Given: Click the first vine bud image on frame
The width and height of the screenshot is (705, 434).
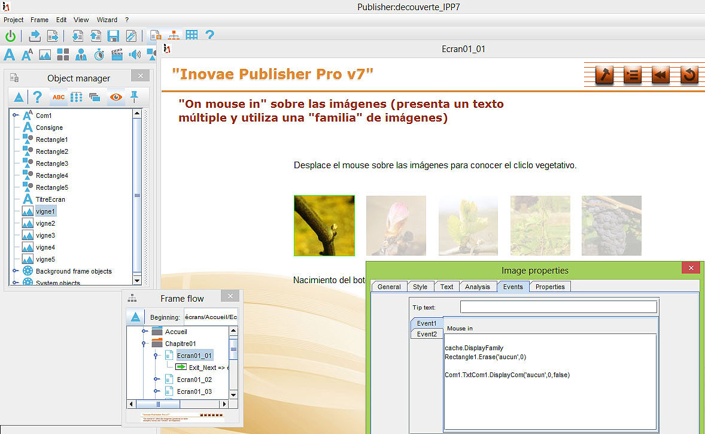Looking at the screenshot, I should tap(324, 225).
